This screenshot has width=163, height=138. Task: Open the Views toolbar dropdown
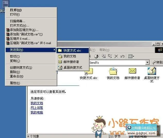click(131, 56)
